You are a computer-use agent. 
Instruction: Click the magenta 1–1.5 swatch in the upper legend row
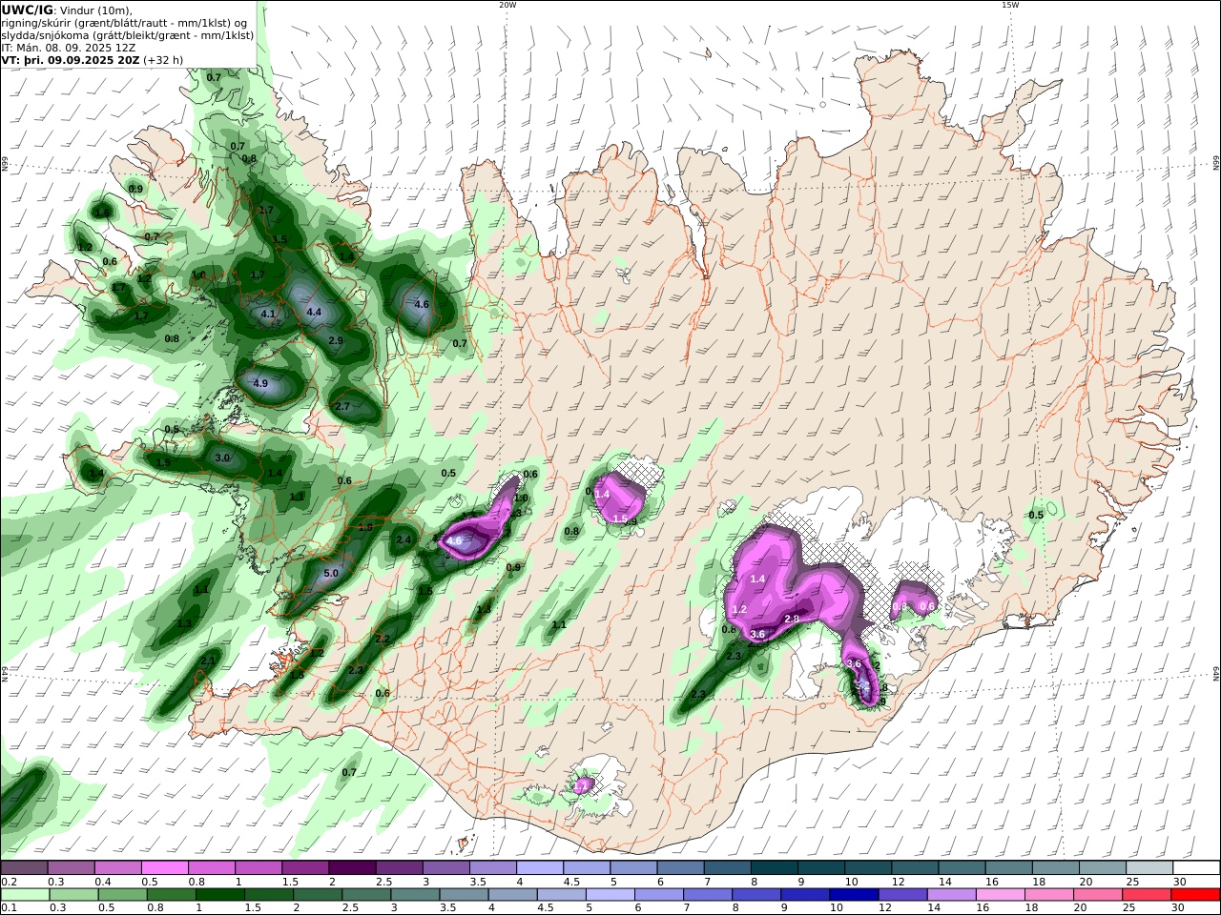[258, 868]
